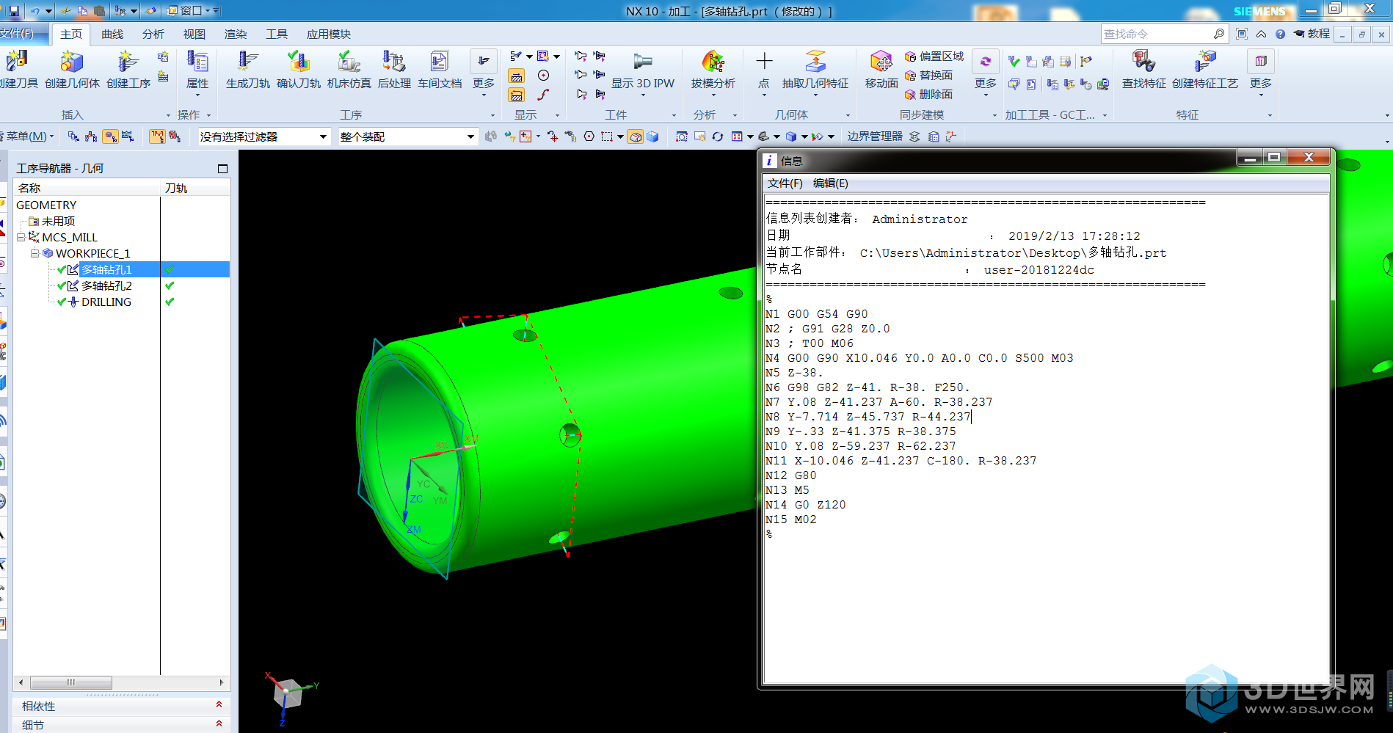This screenshot has width=1393, height=733.
Task: Click the 教程 tutorial button
Action: 1312,34
